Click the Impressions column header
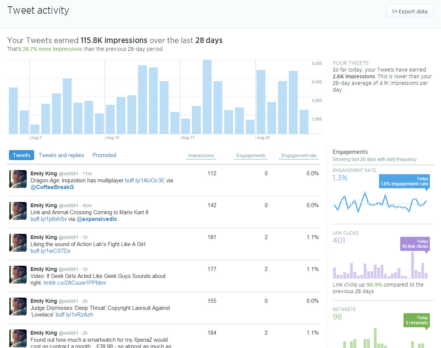Image resolution: width=441 pixels, height=348 pixels. [201, 156]
